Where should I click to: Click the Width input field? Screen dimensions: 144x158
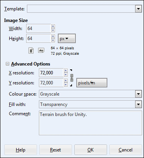point(39,28)
